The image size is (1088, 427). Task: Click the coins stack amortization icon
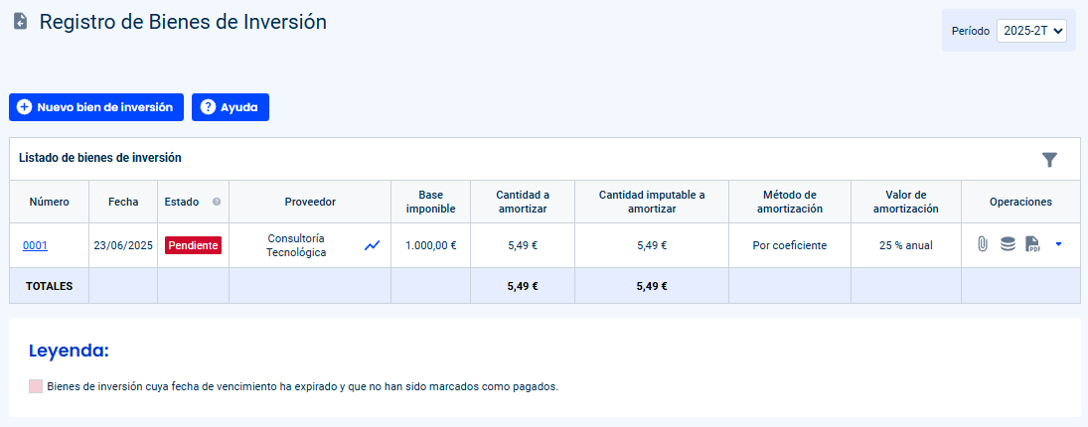pos(1008,244)
